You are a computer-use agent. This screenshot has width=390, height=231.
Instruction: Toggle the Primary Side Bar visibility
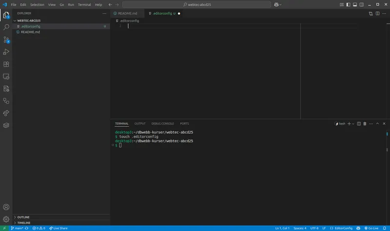click(348, 4)
